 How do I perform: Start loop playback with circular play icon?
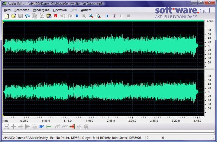point(114,16)
